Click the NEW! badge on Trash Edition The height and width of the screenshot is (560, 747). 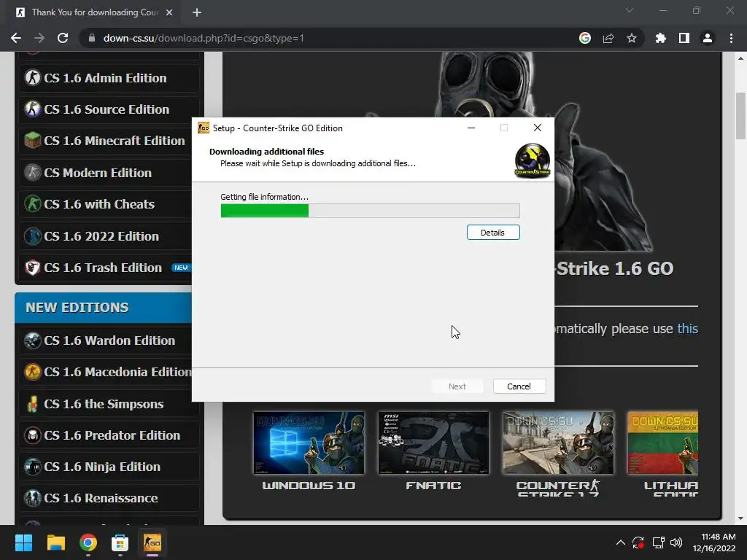pos(181,268)
